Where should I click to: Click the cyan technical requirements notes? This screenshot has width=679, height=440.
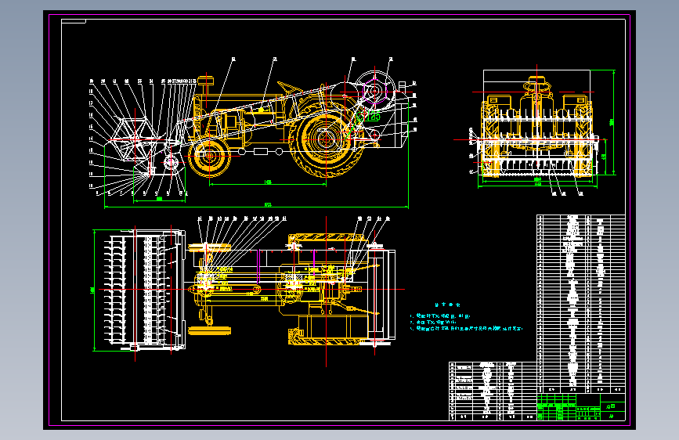click(465, 317)
